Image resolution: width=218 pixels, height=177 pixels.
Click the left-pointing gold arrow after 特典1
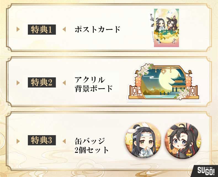64,29
